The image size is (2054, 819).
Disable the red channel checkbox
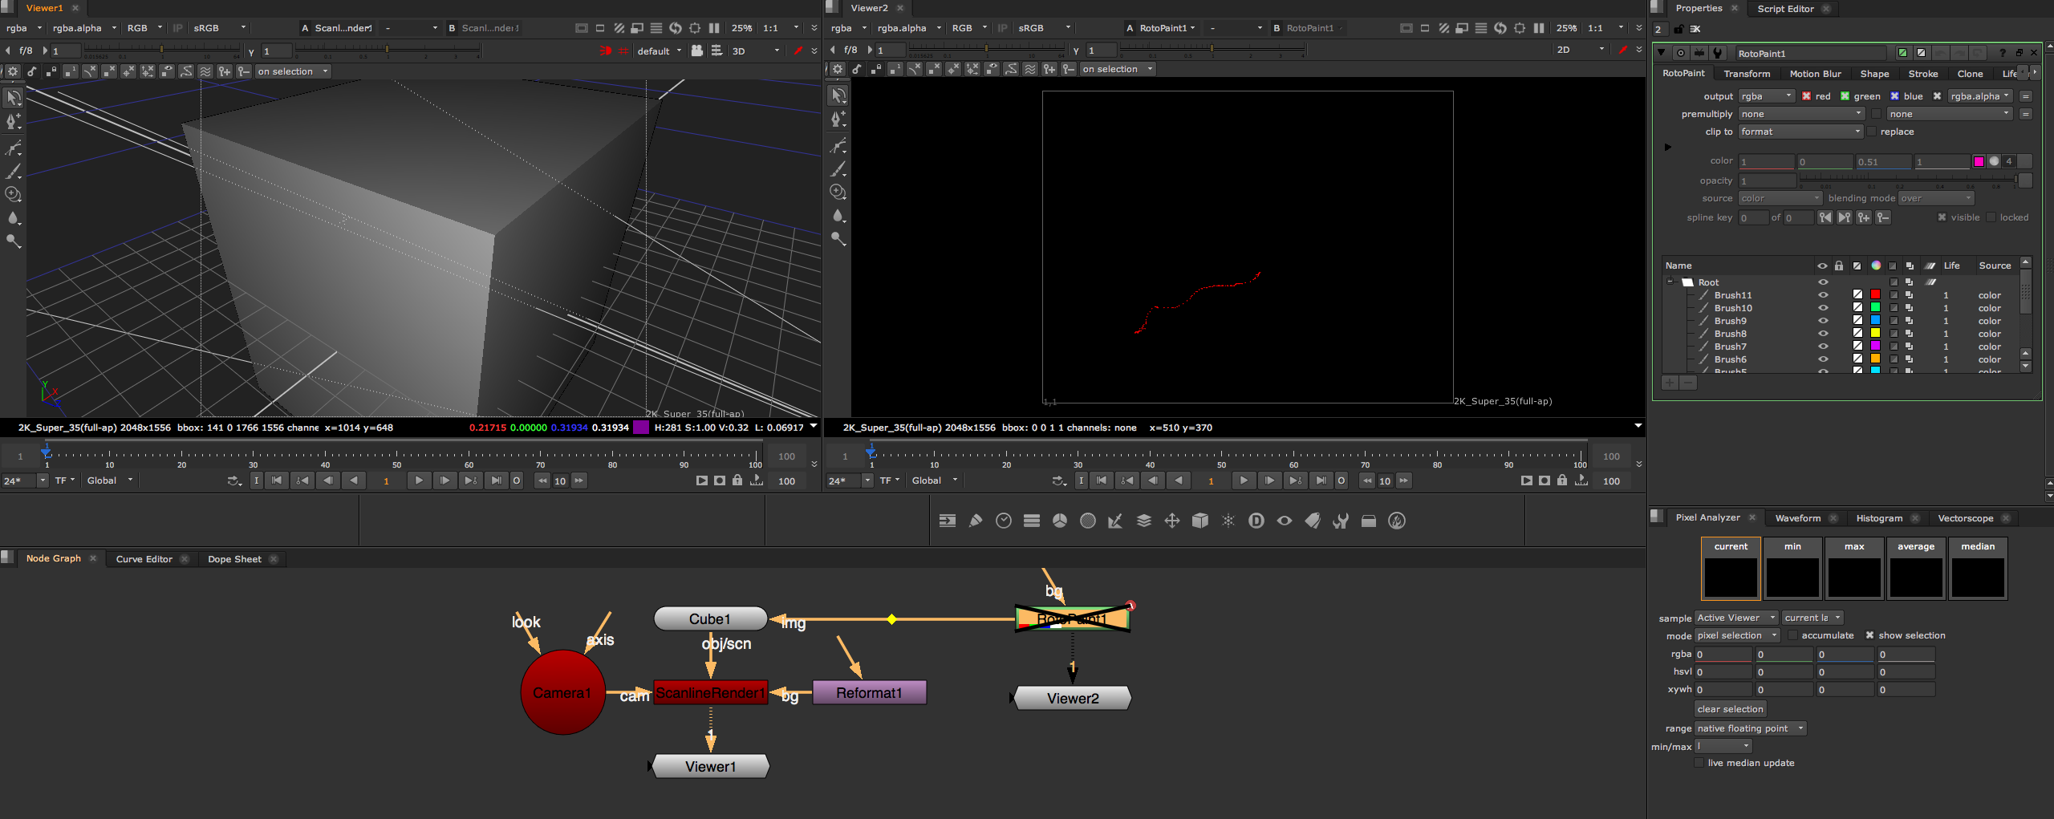click(1806, 96)
